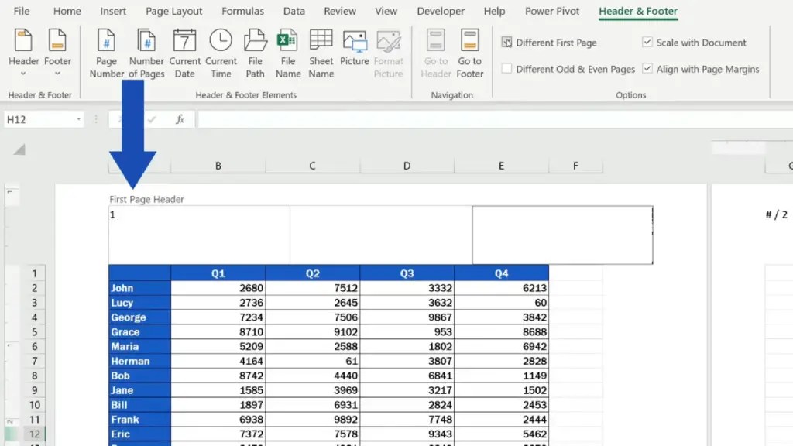
Task: Enable the Different First Page option
Action: point(506,43)
